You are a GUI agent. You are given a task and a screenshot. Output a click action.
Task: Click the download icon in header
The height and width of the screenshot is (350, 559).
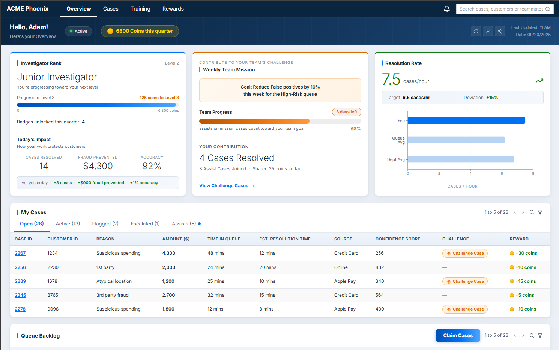[488, 31]
